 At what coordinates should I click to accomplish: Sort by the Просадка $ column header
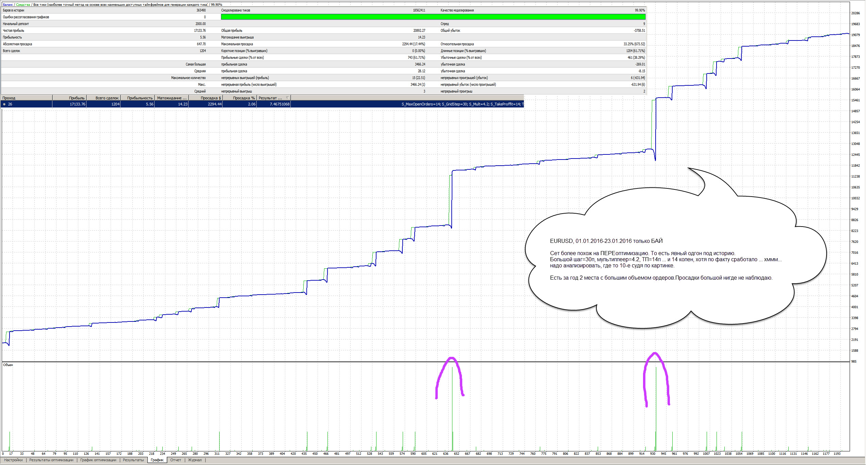[206, 98]
